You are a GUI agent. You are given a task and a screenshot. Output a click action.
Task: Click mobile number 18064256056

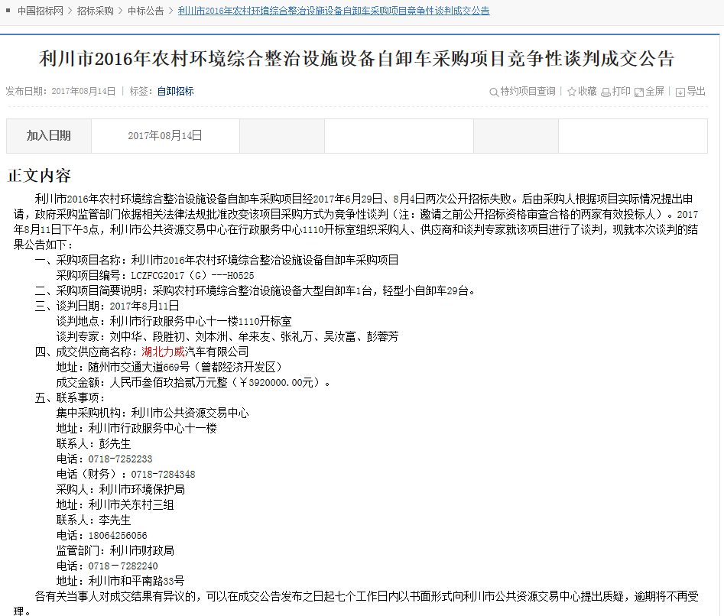[118, 535]
